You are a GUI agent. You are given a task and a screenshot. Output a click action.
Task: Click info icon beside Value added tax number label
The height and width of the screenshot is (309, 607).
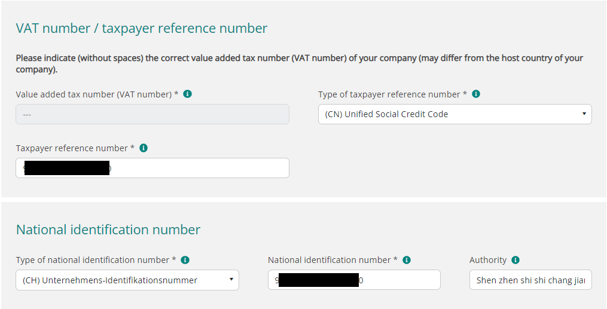click(x=187, y=94)
